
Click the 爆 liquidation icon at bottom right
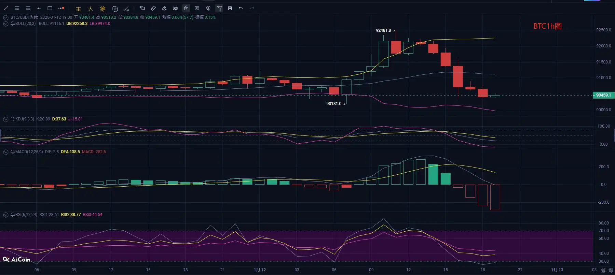(611, 270)
